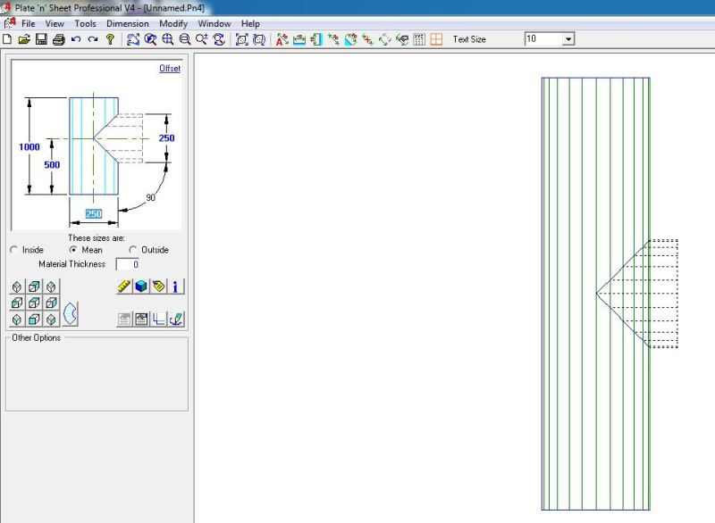The image size is (715, 523).
Task: Click the greyed export page icon
Action: pyautogui.click(x=124, y=320)
